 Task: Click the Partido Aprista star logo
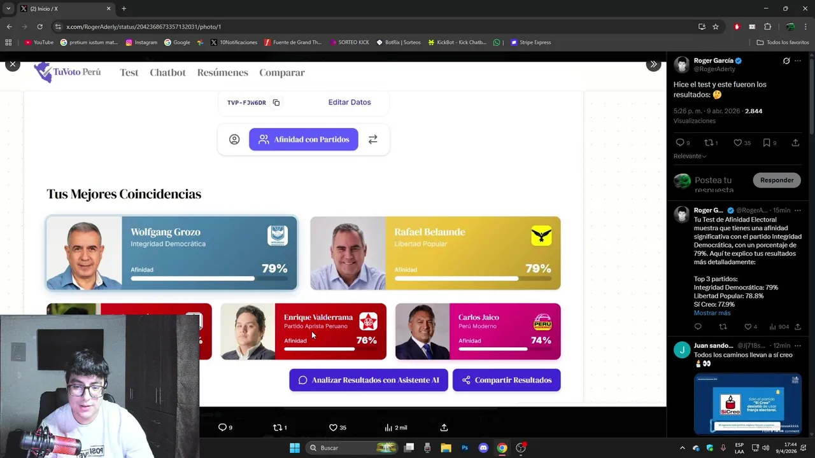tap(368, 321)
